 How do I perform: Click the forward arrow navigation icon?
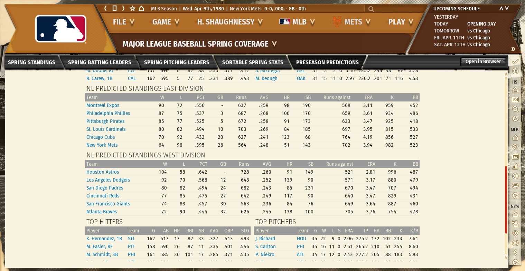[123, 8]
